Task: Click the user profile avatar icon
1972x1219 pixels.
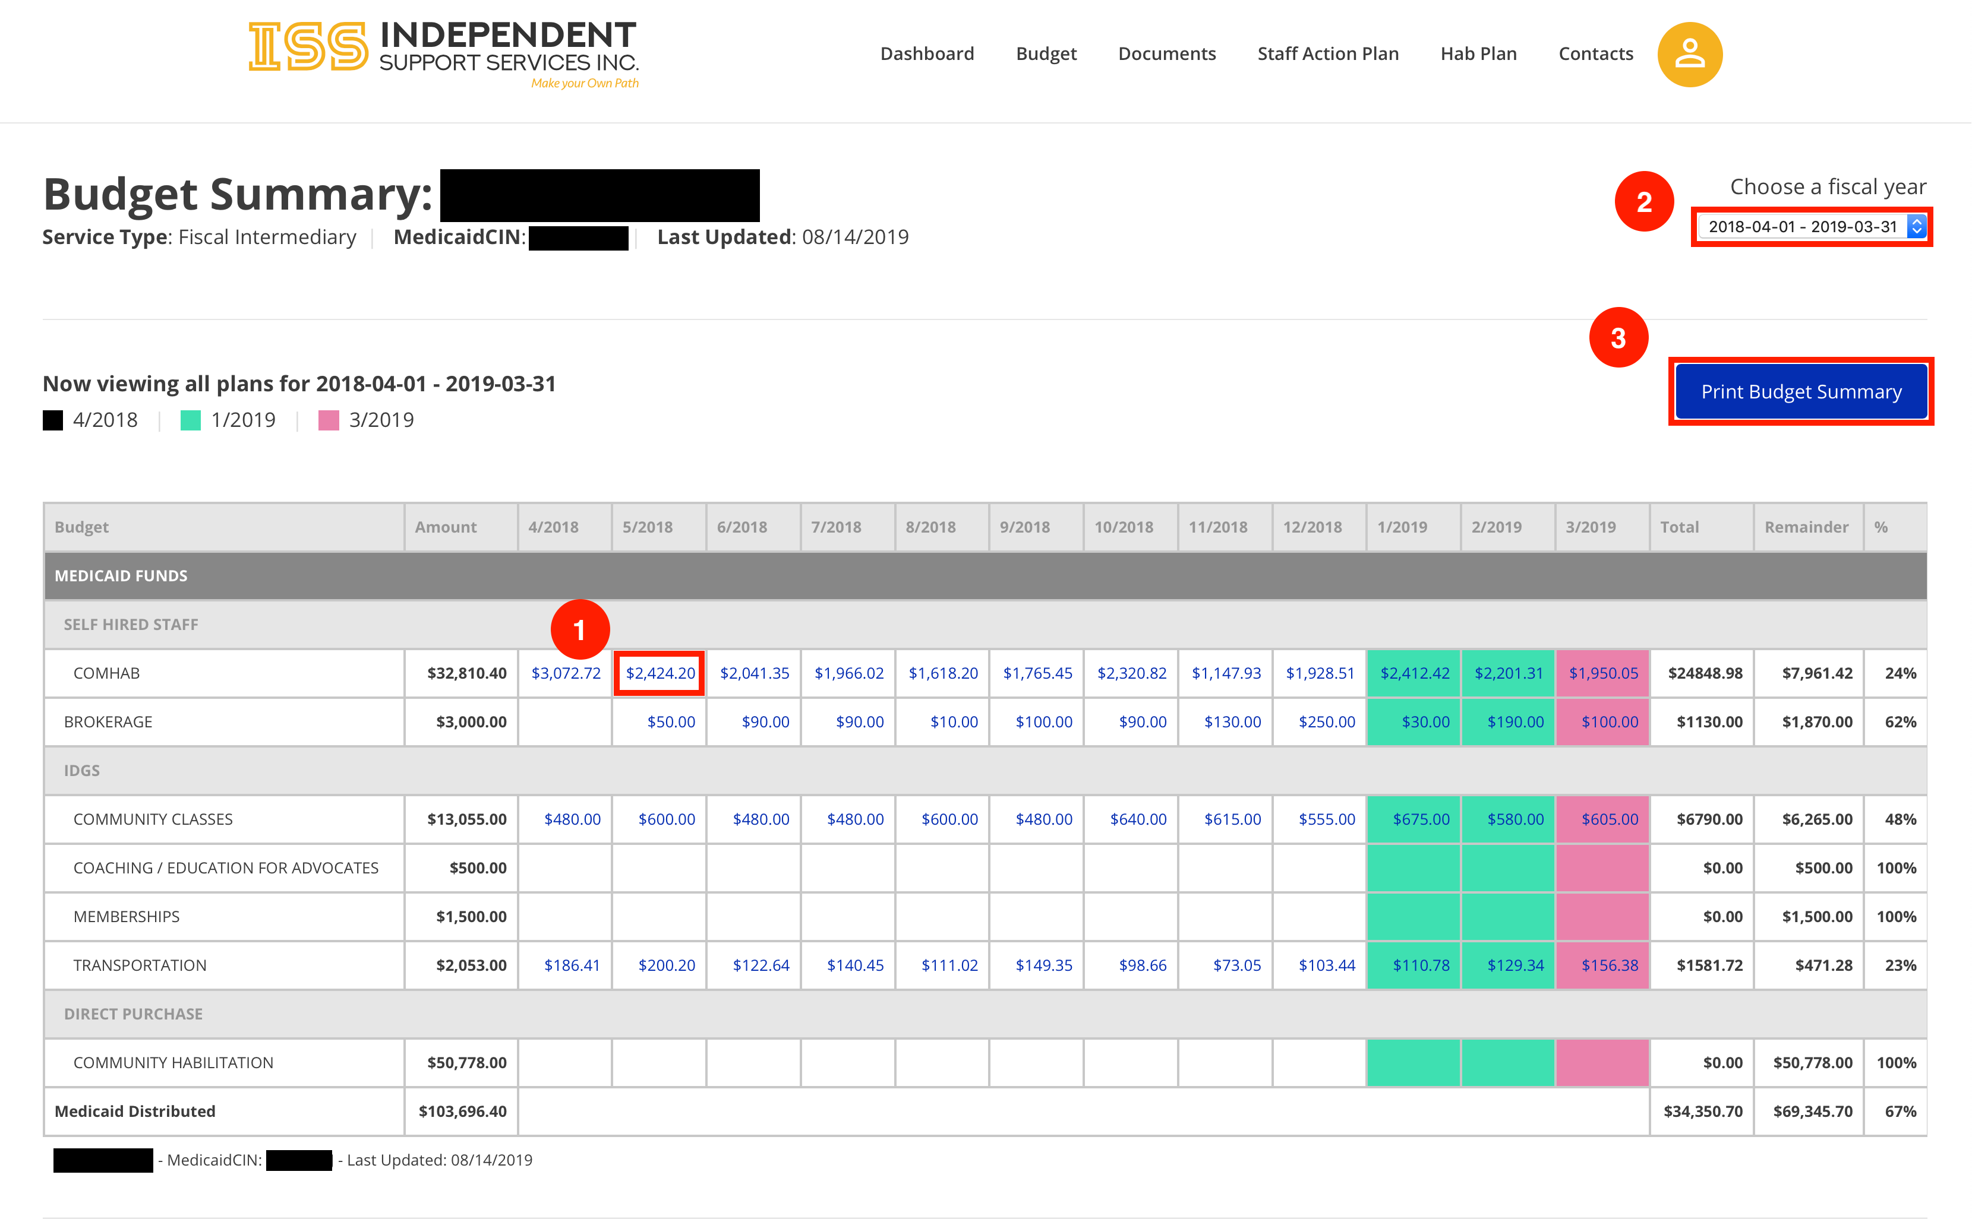Action: pos(1689,55)
